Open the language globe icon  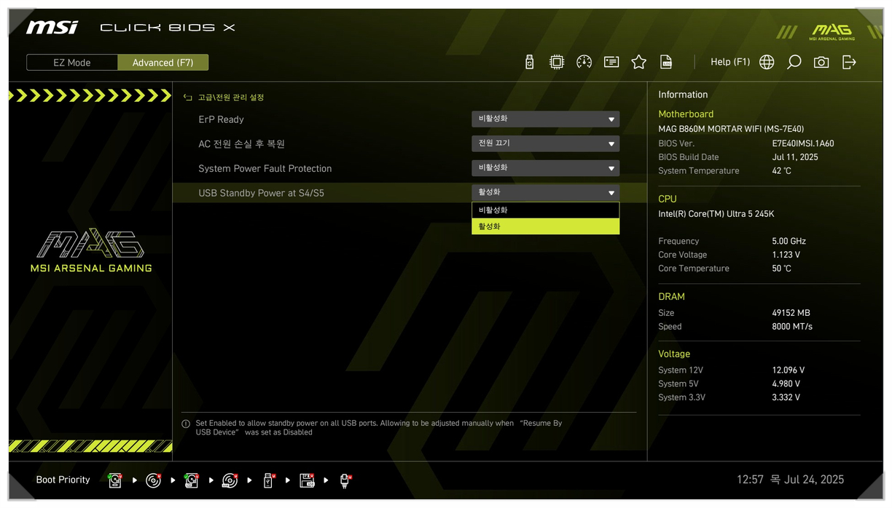(x=767, y=63)
